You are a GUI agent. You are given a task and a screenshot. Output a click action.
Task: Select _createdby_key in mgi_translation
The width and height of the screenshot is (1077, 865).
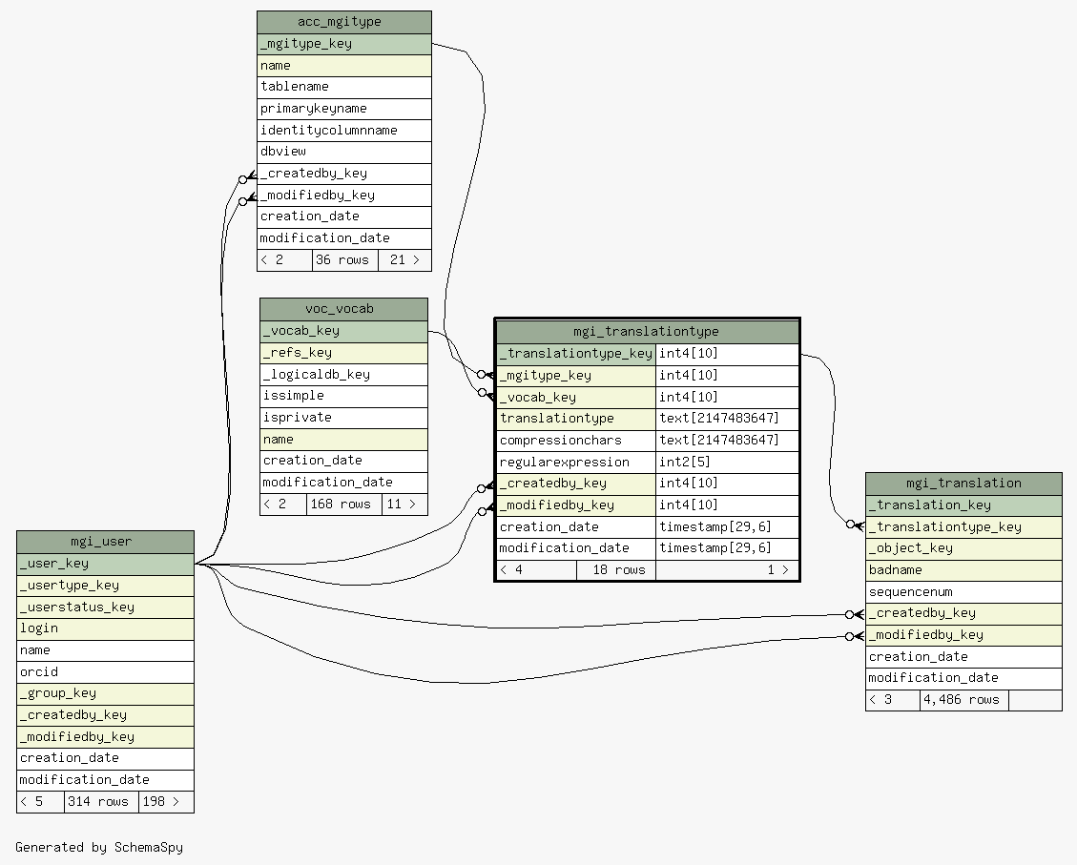963,614
